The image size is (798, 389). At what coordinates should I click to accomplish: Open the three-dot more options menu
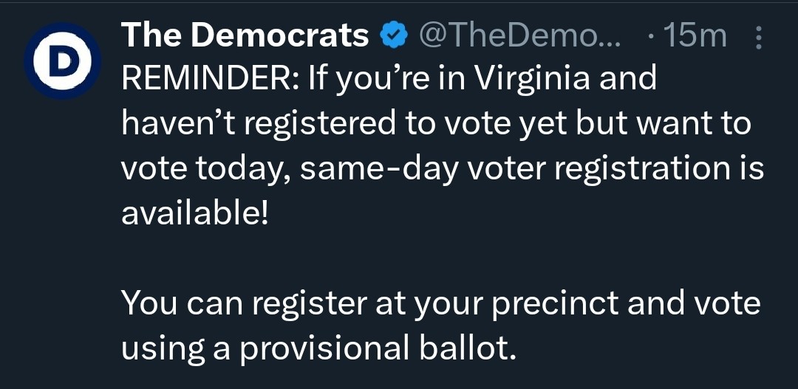(758, 37)
